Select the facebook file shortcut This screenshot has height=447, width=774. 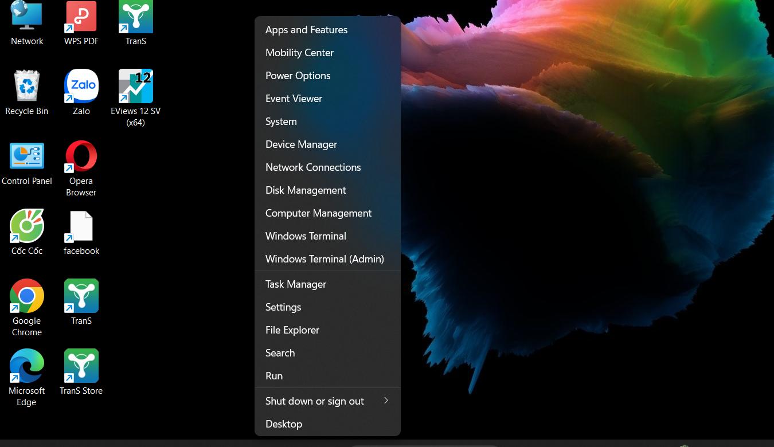(81, 232)
